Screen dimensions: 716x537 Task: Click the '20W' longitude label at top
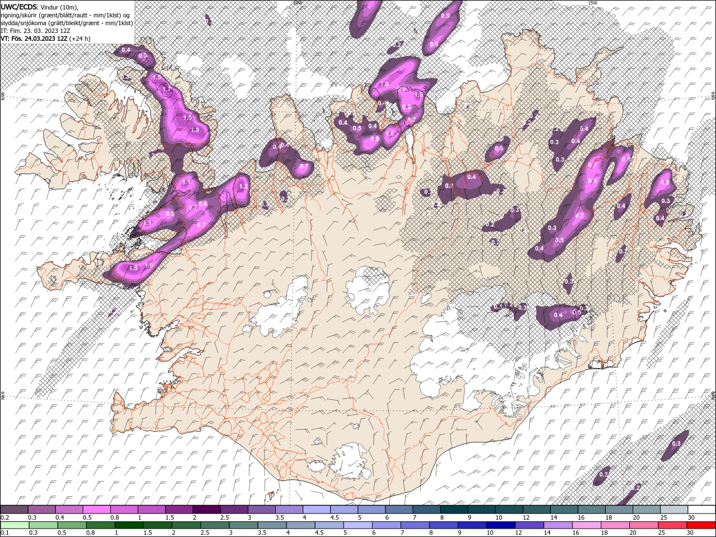pyautogui.click(x=297, y=3)
